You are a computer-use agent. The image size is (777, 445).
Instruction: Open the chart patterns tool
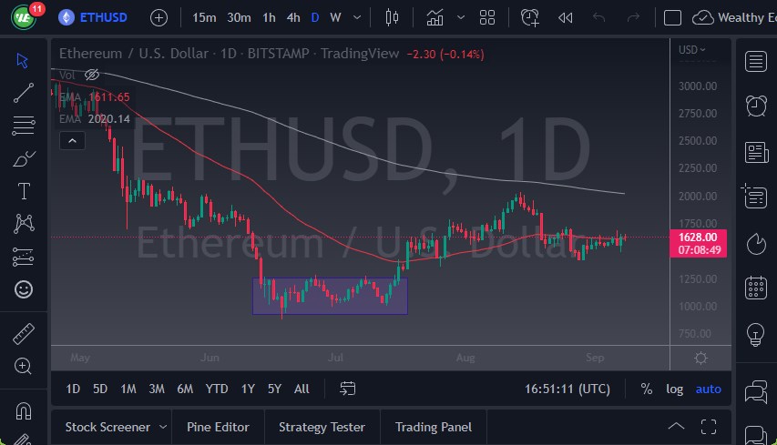(x=24, y=223)
